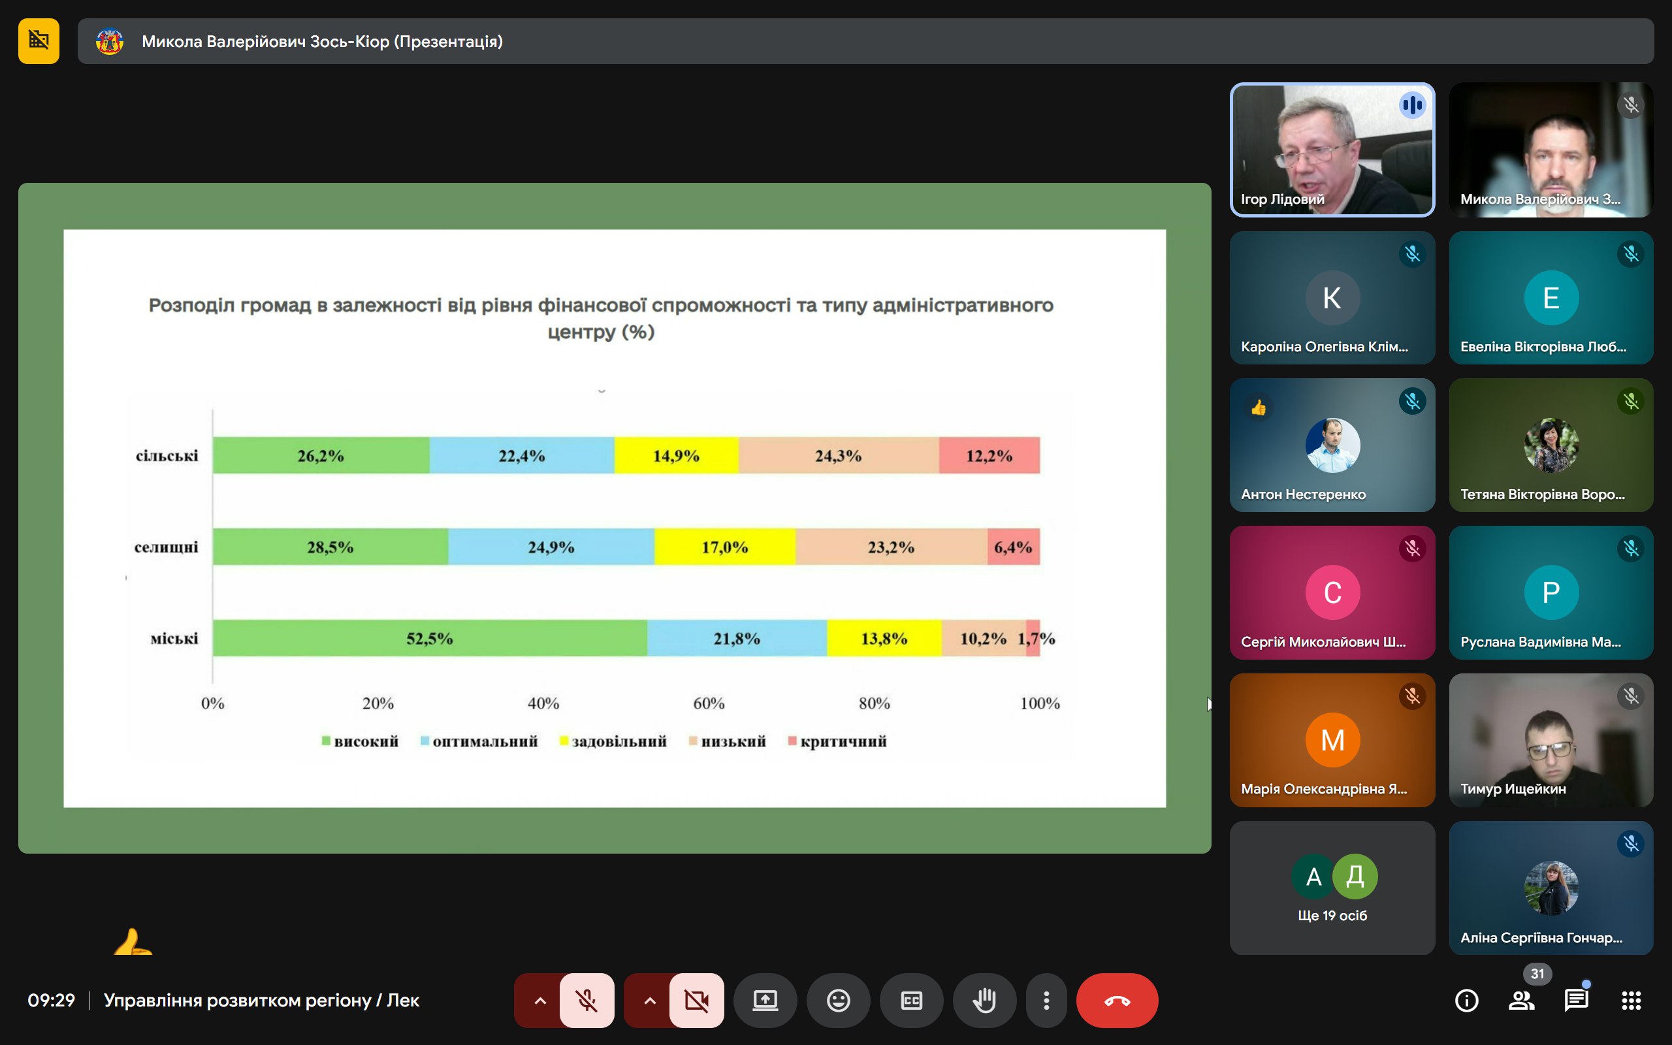Open the emoji reactions picker
The width and height of the screenshot is (1672, 1045).
coord(838,1000)
